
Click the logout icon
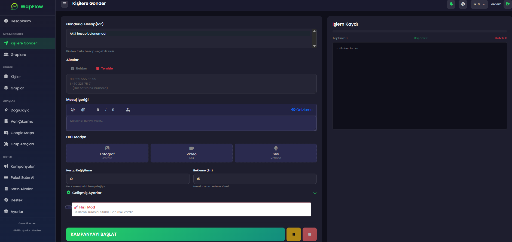point(508,4)
